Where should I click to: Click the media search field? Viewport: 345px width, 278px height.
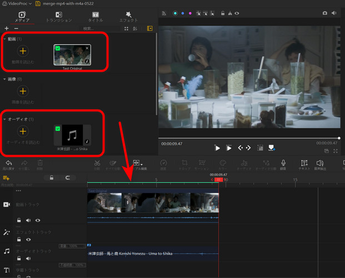click(x=100, y=28)
